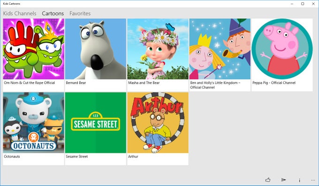Close the Kids Cartoons window
This screenshot has width=319, height=186.
(313, 4)
